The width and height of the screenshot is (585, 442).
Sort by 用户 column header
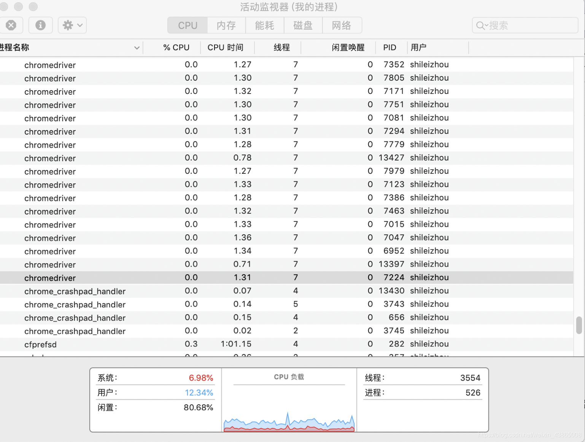coord(418,48)
